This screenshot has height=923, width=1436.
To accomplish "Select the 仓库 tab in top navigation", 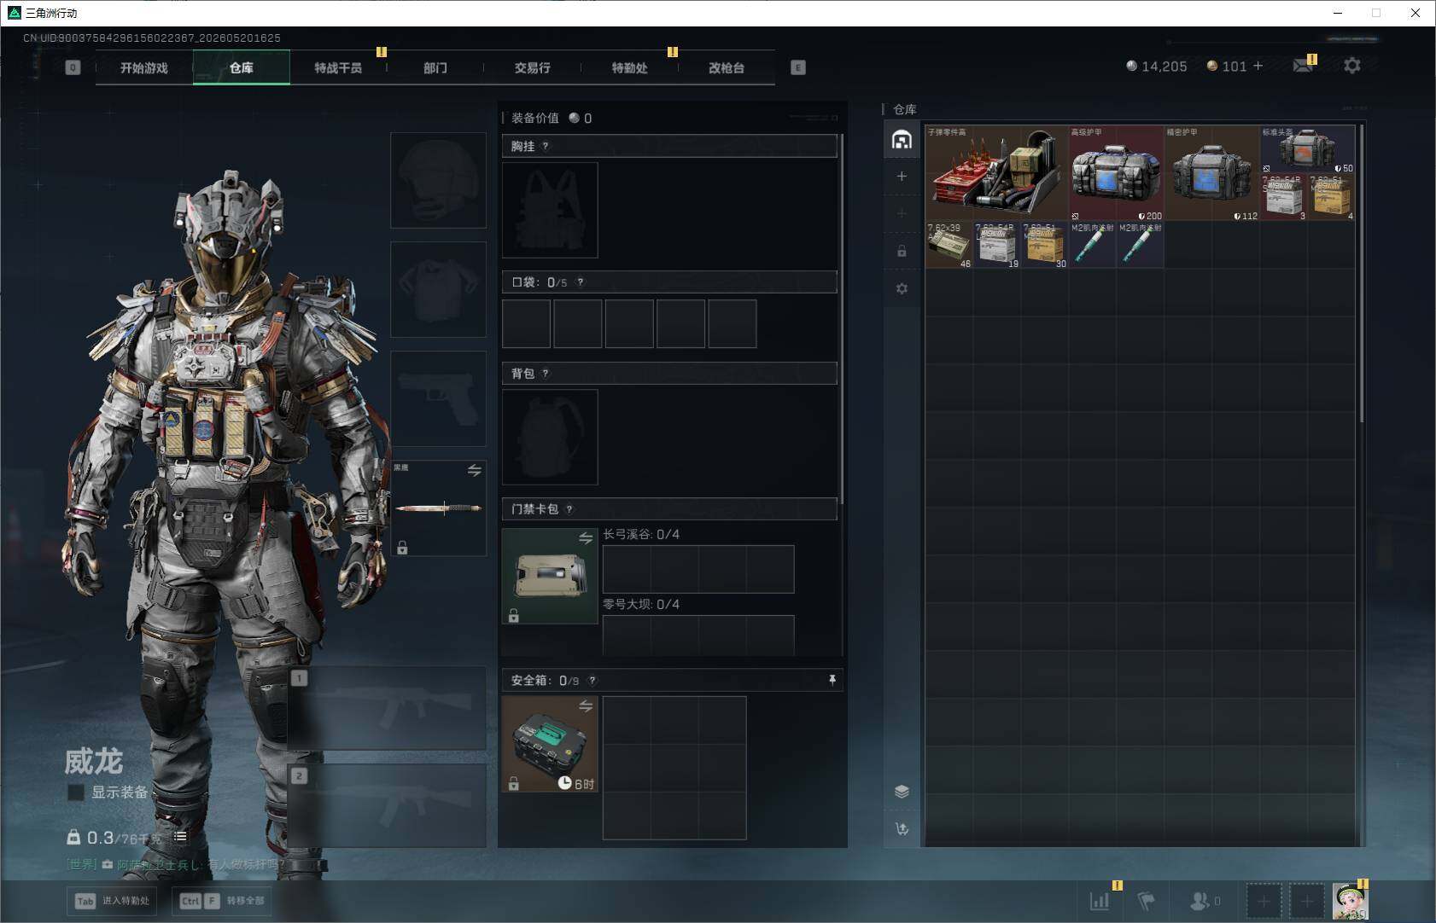I will [x=242, y=67].
